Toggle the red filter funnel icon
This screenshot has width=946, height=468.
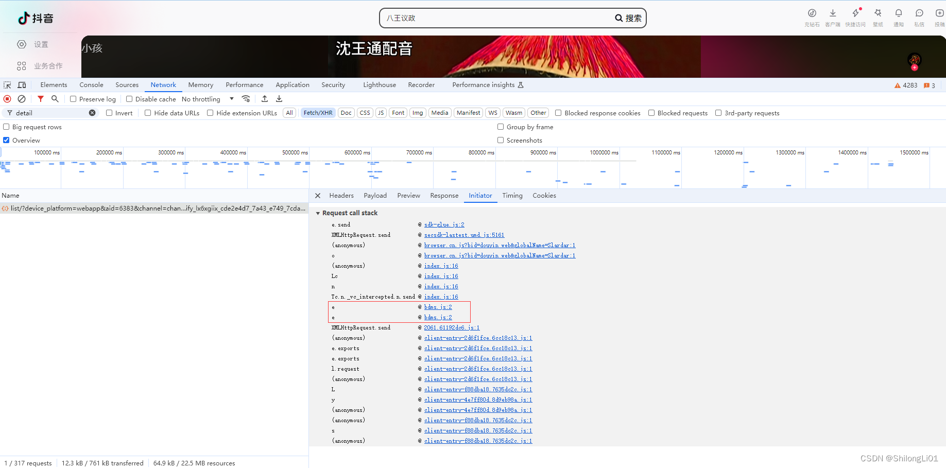[x=41, y=99]
